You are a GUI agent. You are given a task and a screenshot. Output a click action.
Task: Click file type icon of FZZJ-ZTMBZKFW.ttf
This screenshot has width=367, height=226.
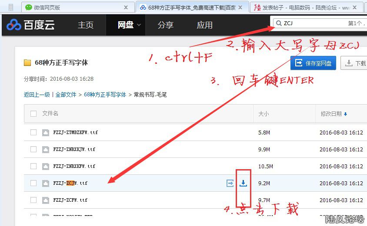pyautogui.click(x=46, y=132)
